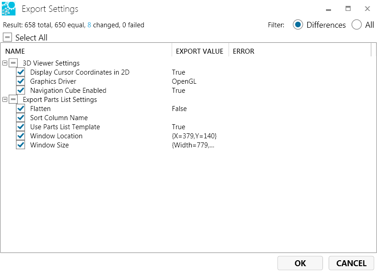Collapse the Export Parts List Settings group
The image size is (377, 273).
click(x=5, y=100)
